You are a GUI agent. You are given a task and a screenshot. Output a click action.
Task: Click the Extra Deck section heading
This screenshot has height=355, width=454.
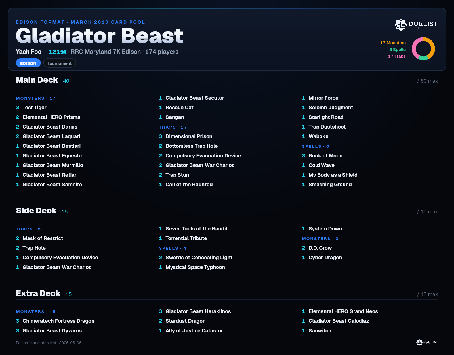[38, 293]
